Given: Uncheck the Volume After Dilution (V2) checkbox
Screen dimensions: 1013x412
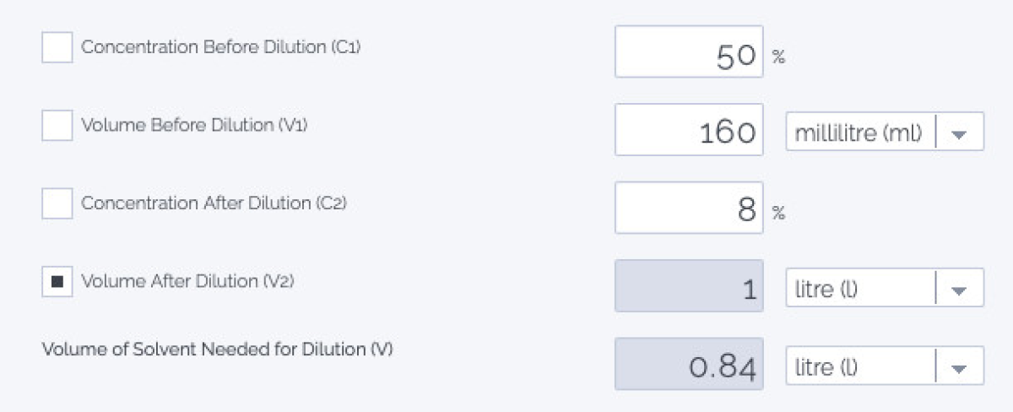Looking at the screenshot, I should click(x=57, y=282).
